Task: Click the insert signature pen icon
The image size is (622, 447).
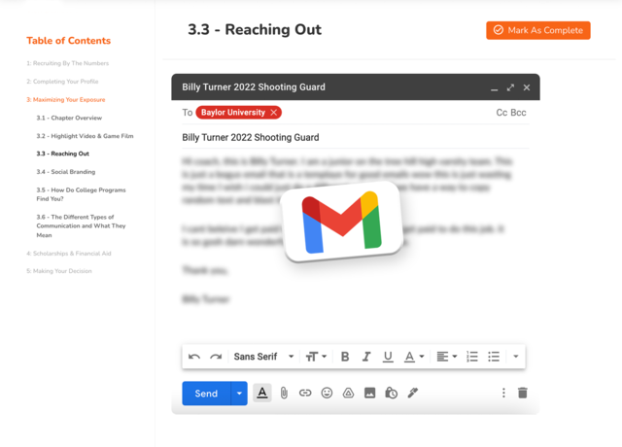Action: (412, 393)
